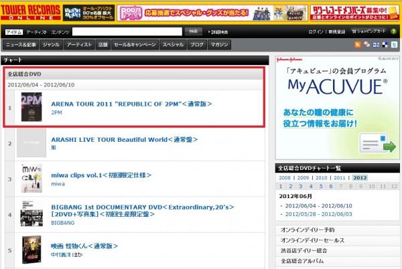402x269 pixels.
Task: Open the pop'n アイドル campaign banner
Action: pyautogui.click(x=212, y=13)
